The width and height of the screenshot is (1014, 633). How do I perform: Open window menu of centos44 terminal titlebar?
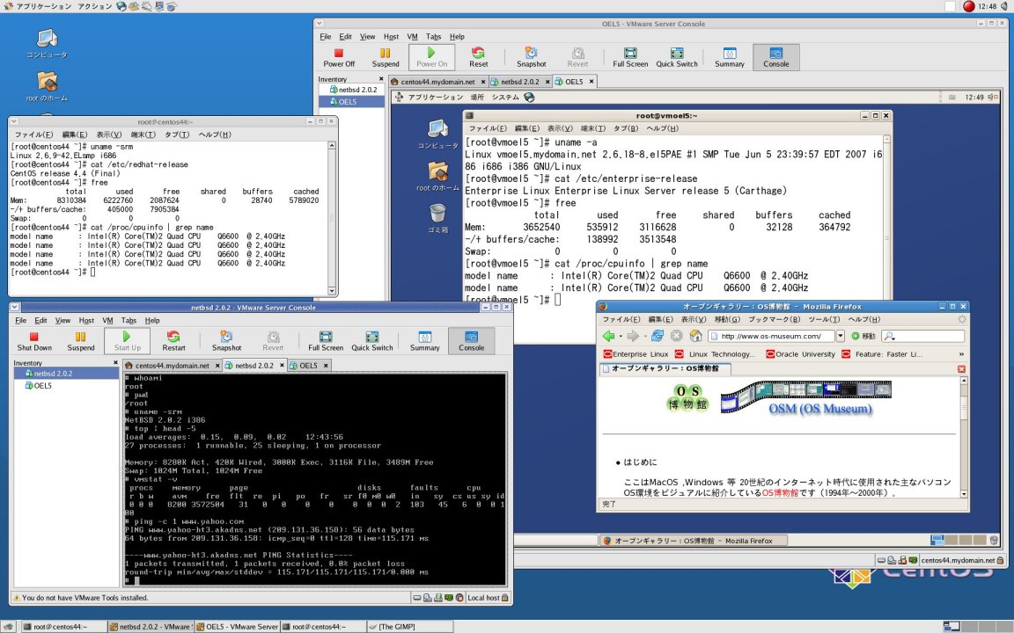coord(14,121)
